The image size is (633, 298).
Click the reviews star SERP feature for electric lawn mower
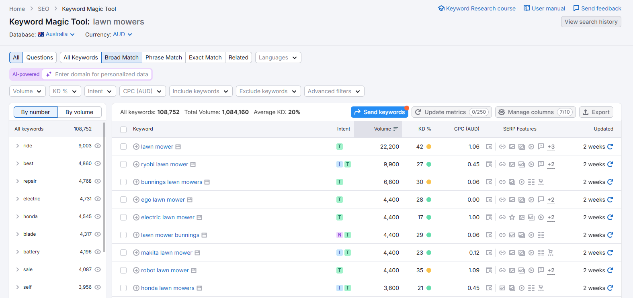(x=512, y=217)
